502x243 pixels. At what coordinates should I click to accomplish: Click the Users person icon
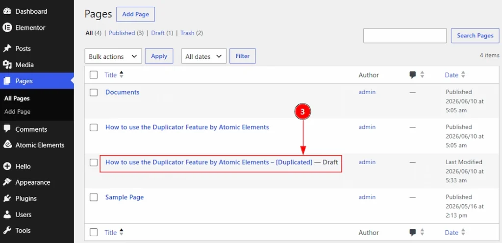(7, 215)
